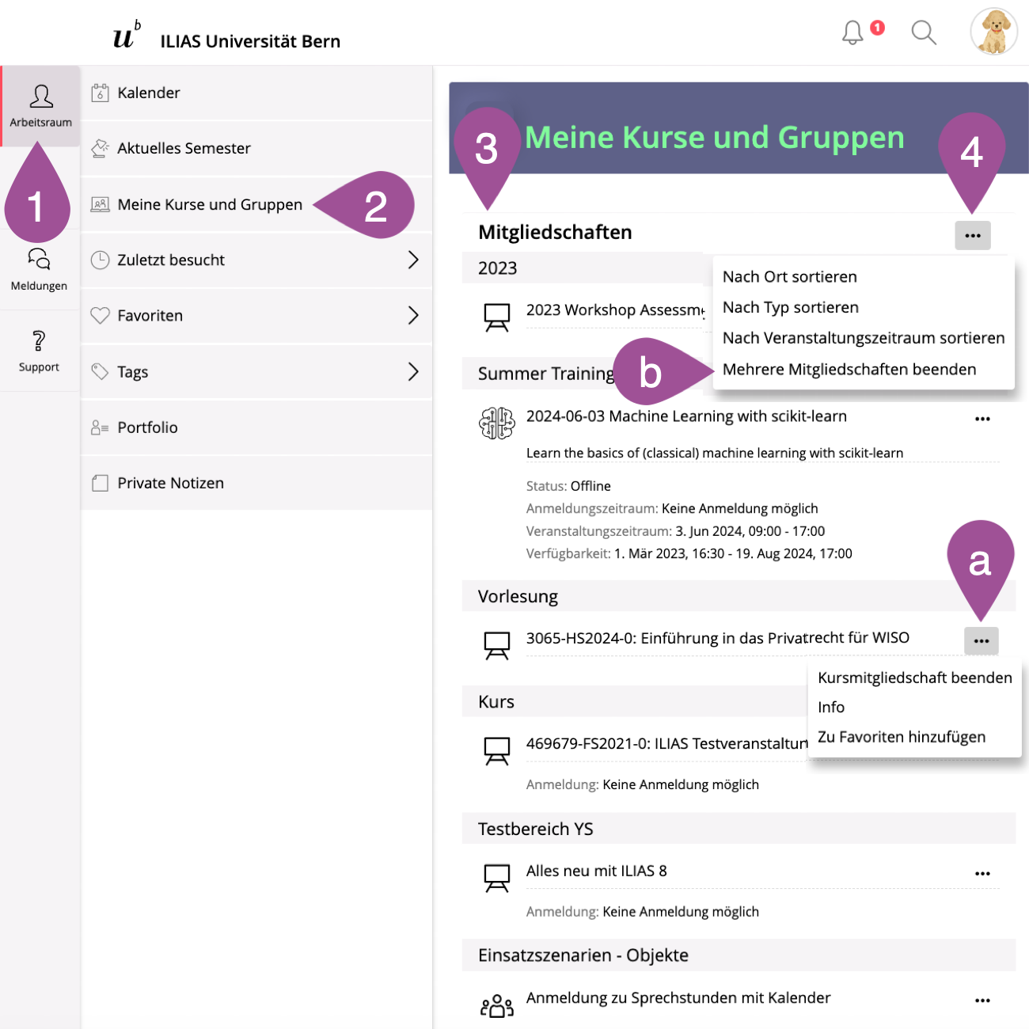Image resolution: width=1029 pixels, height=1029 pixels.
Task: Open the Kalender menu entry
Action: 149,93
